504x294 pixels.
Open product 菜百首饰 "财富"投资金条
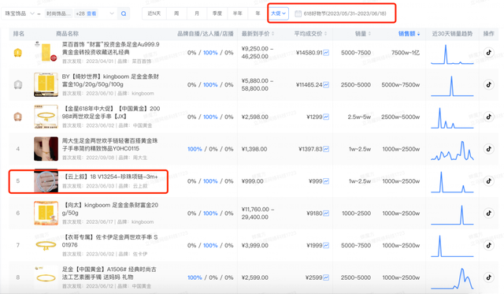point(110,48)
